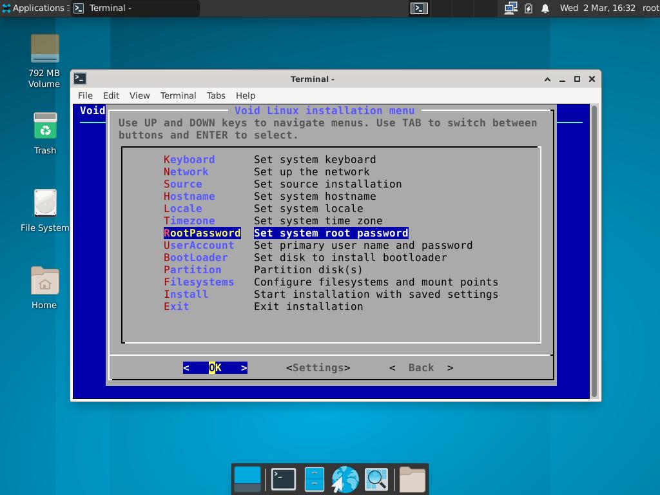The width and height of the screenshot is (660, 495).
Task: Click the clock showing Wed 2 Mar, 16:32
Action: coord(597,8)
